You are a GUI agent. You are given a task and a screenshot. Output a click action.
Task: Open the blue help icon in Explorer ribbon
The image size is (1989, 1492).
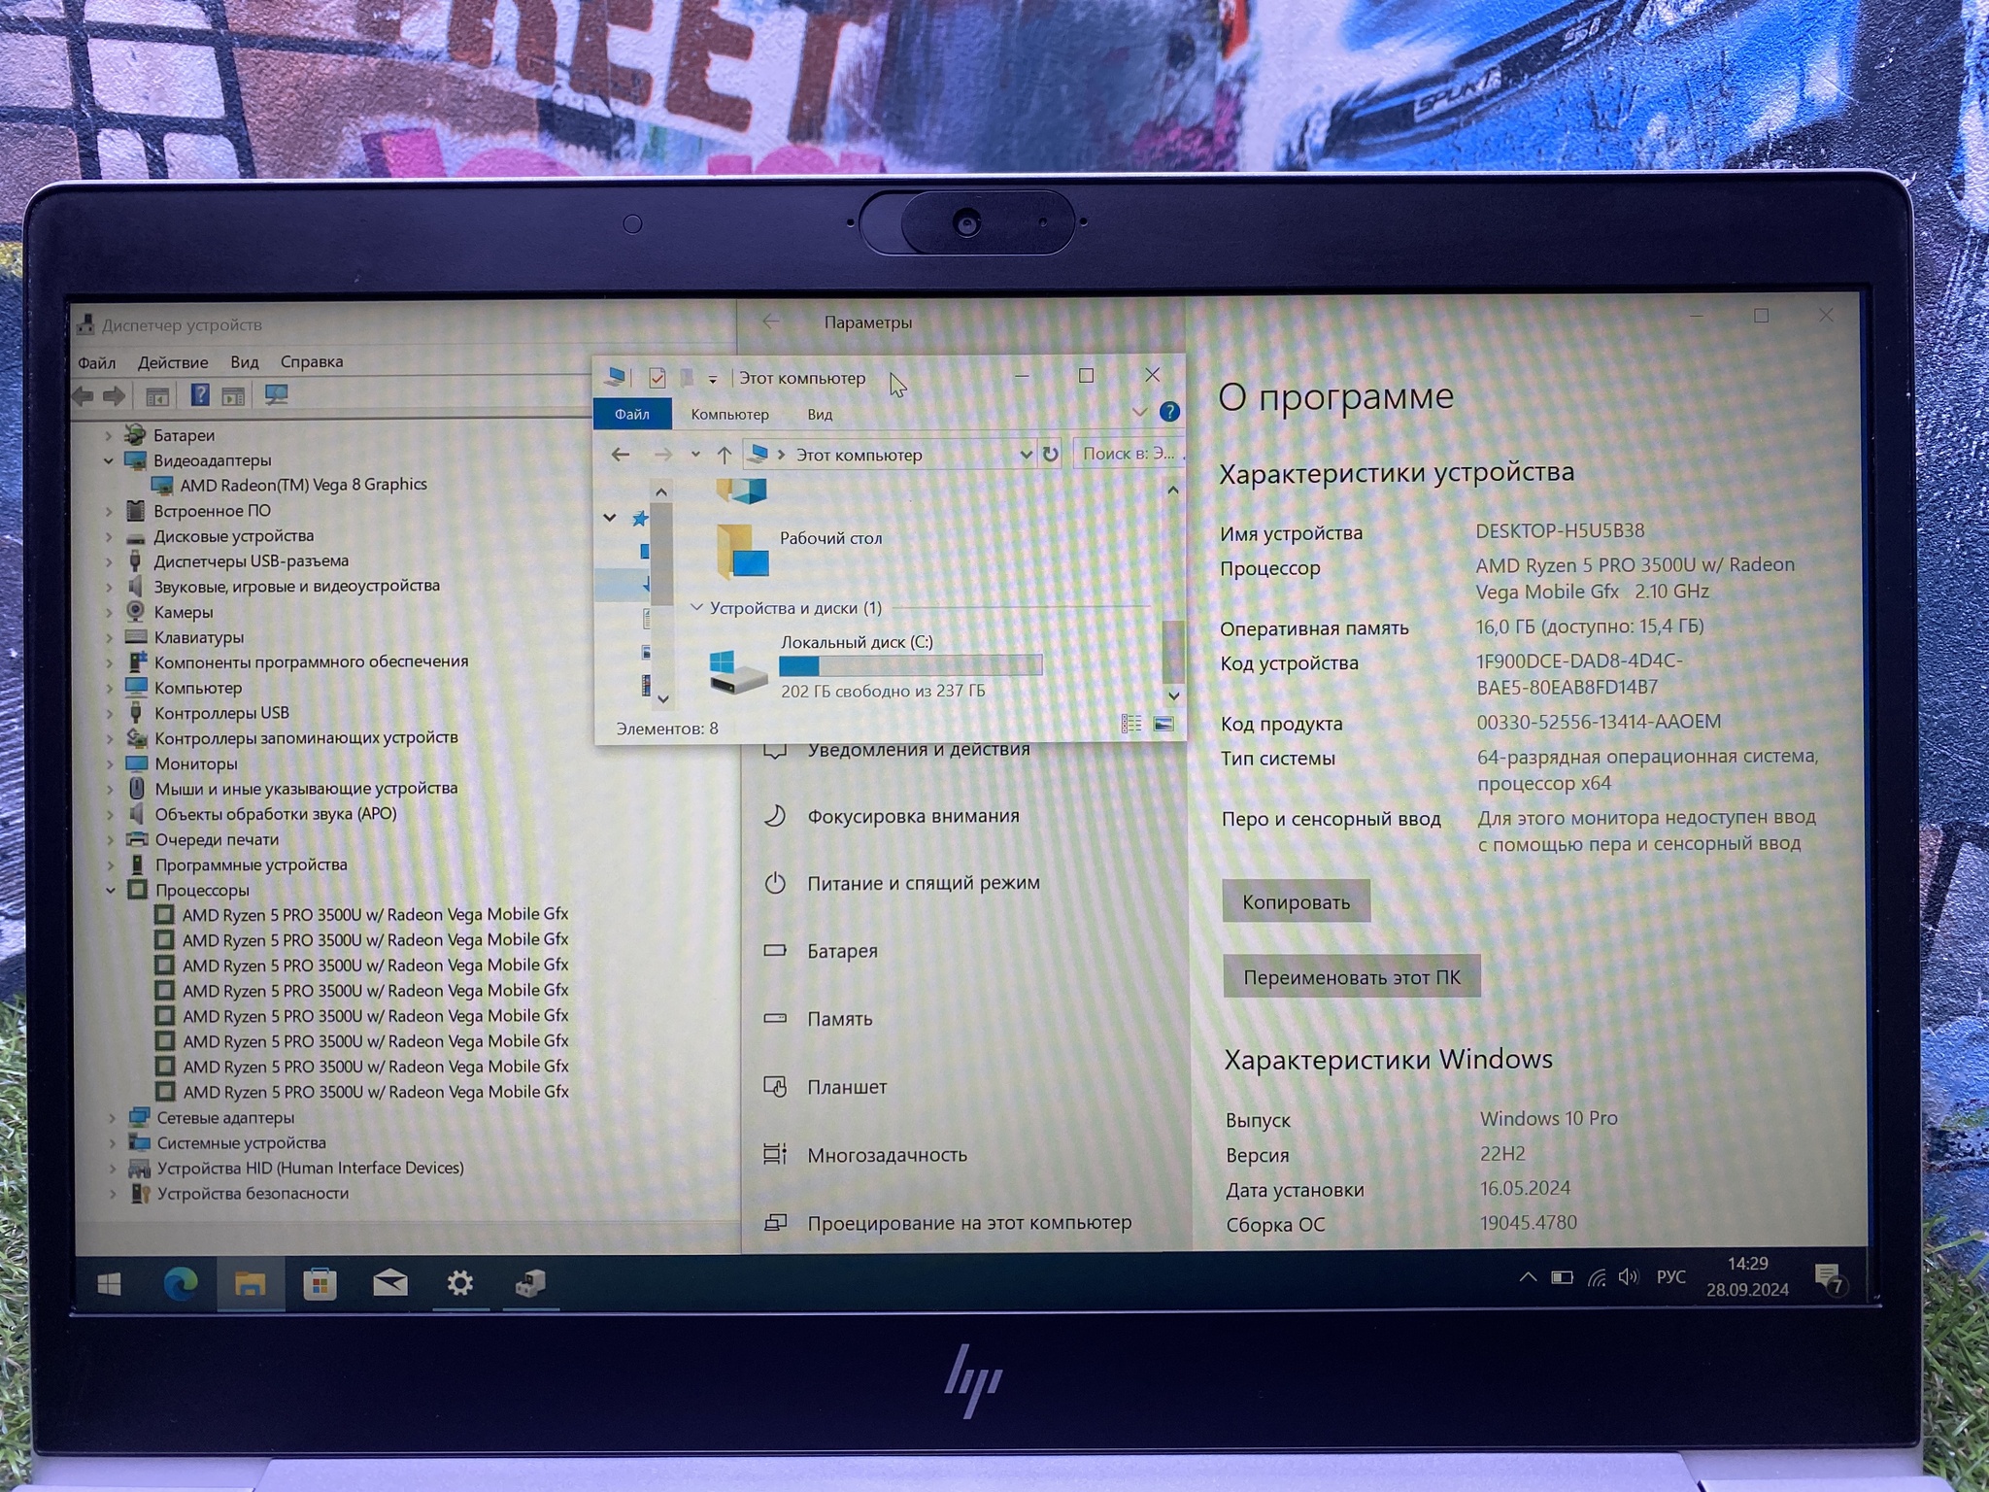(1170, 413)
